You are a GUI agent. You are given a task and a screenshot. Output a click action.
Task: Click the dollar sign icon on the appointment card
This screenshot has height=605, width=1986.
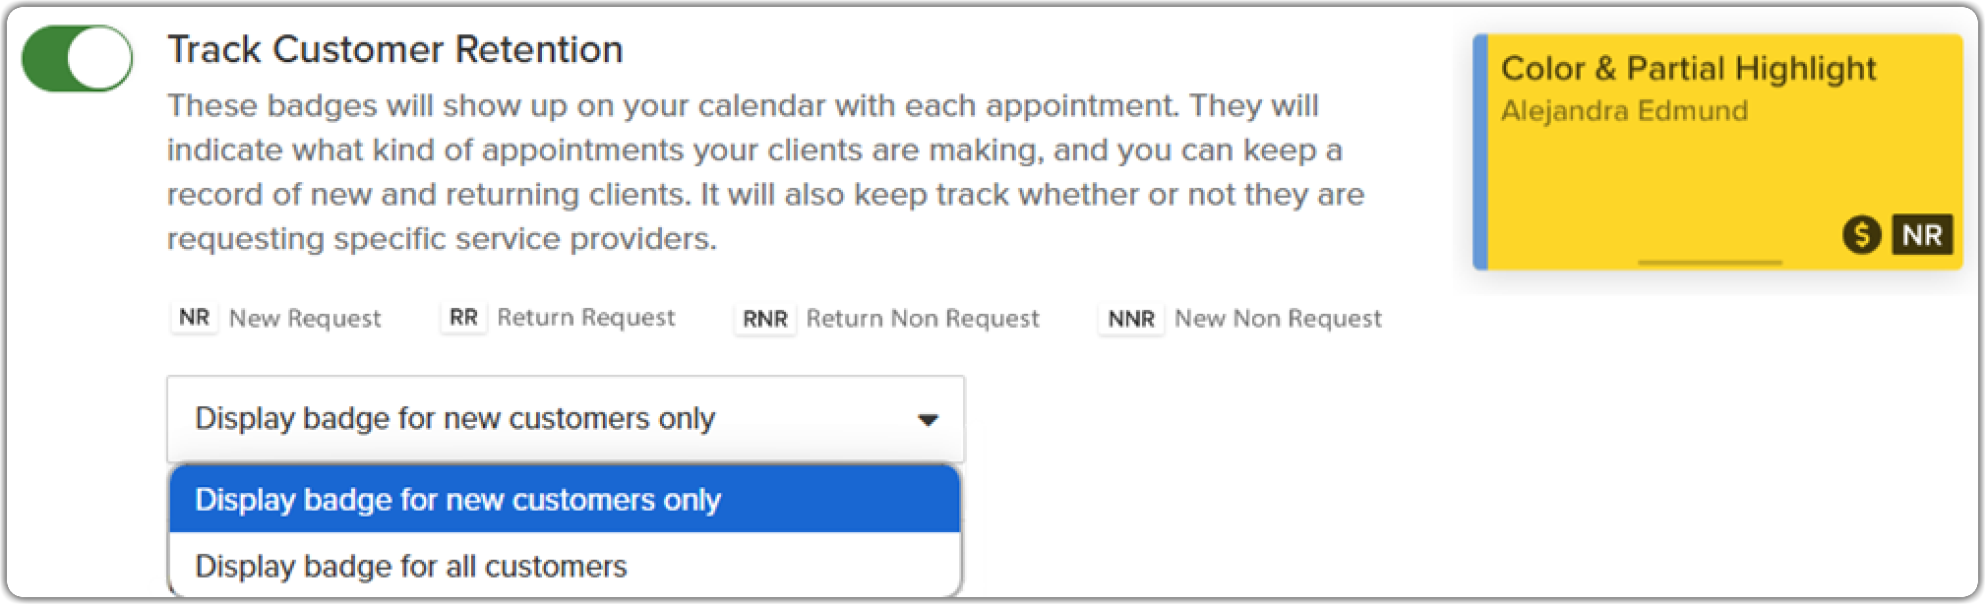point(1861,234)
